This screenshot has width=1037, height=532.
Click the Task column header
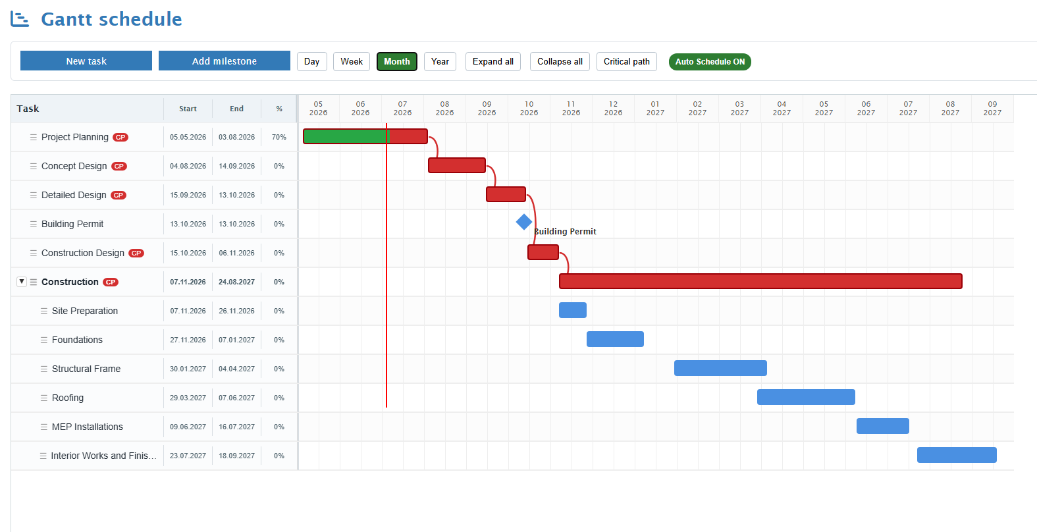click(x=87, y=109)
